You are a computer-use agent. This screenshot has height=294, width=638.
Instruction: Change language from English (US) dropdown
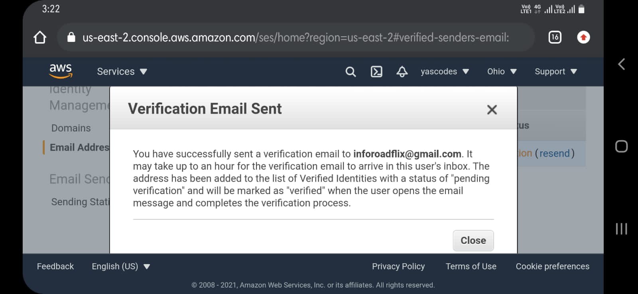click(x=121, y=267)
